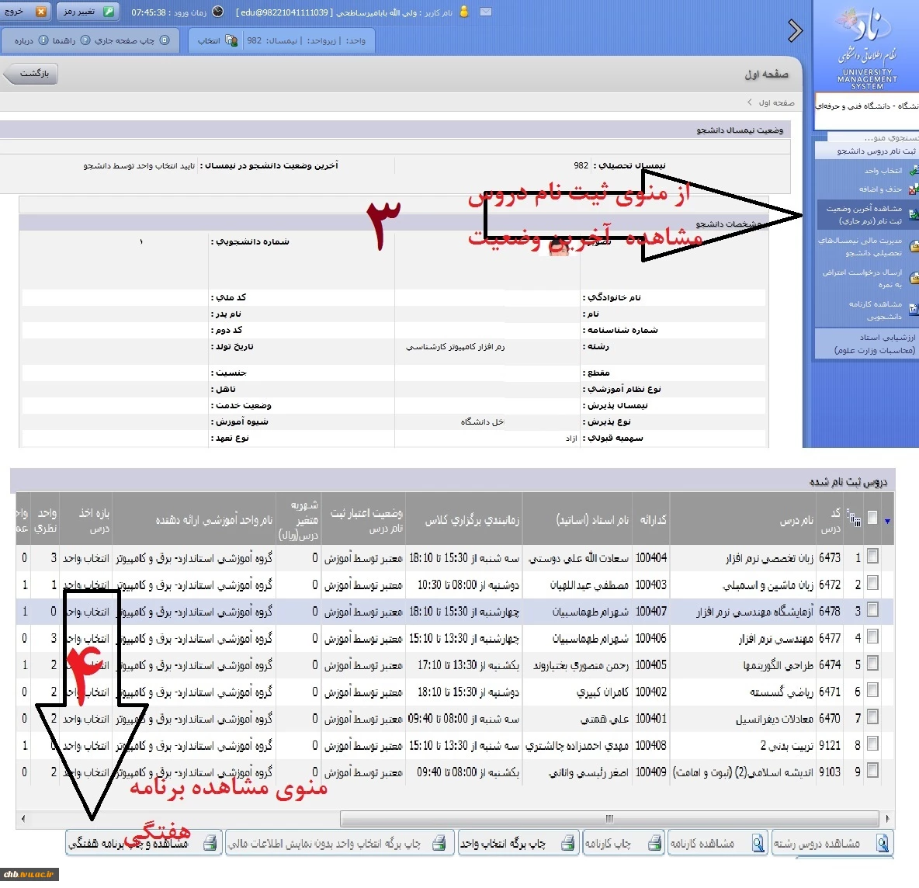The width and height of the screenshot is (919, 888).
Task: Select menu item انتخاب واحد in sidebar
Action: point(883,171)
